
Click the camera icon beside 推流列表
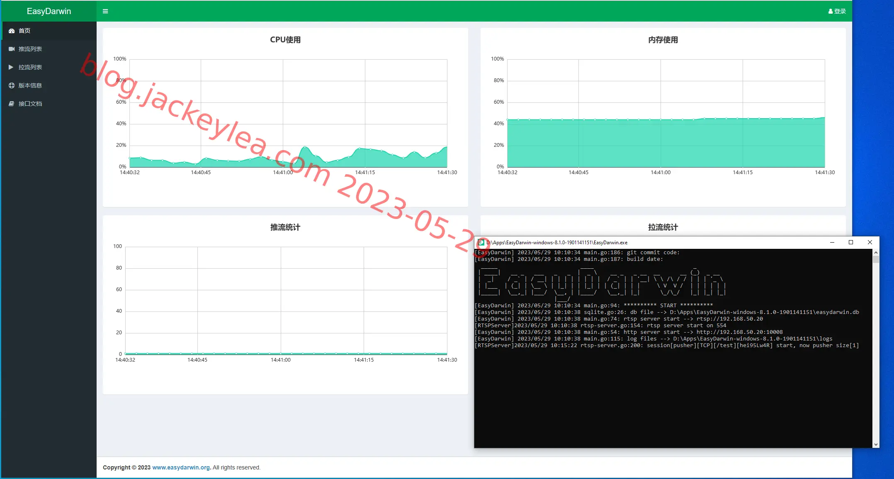point(12,49)
